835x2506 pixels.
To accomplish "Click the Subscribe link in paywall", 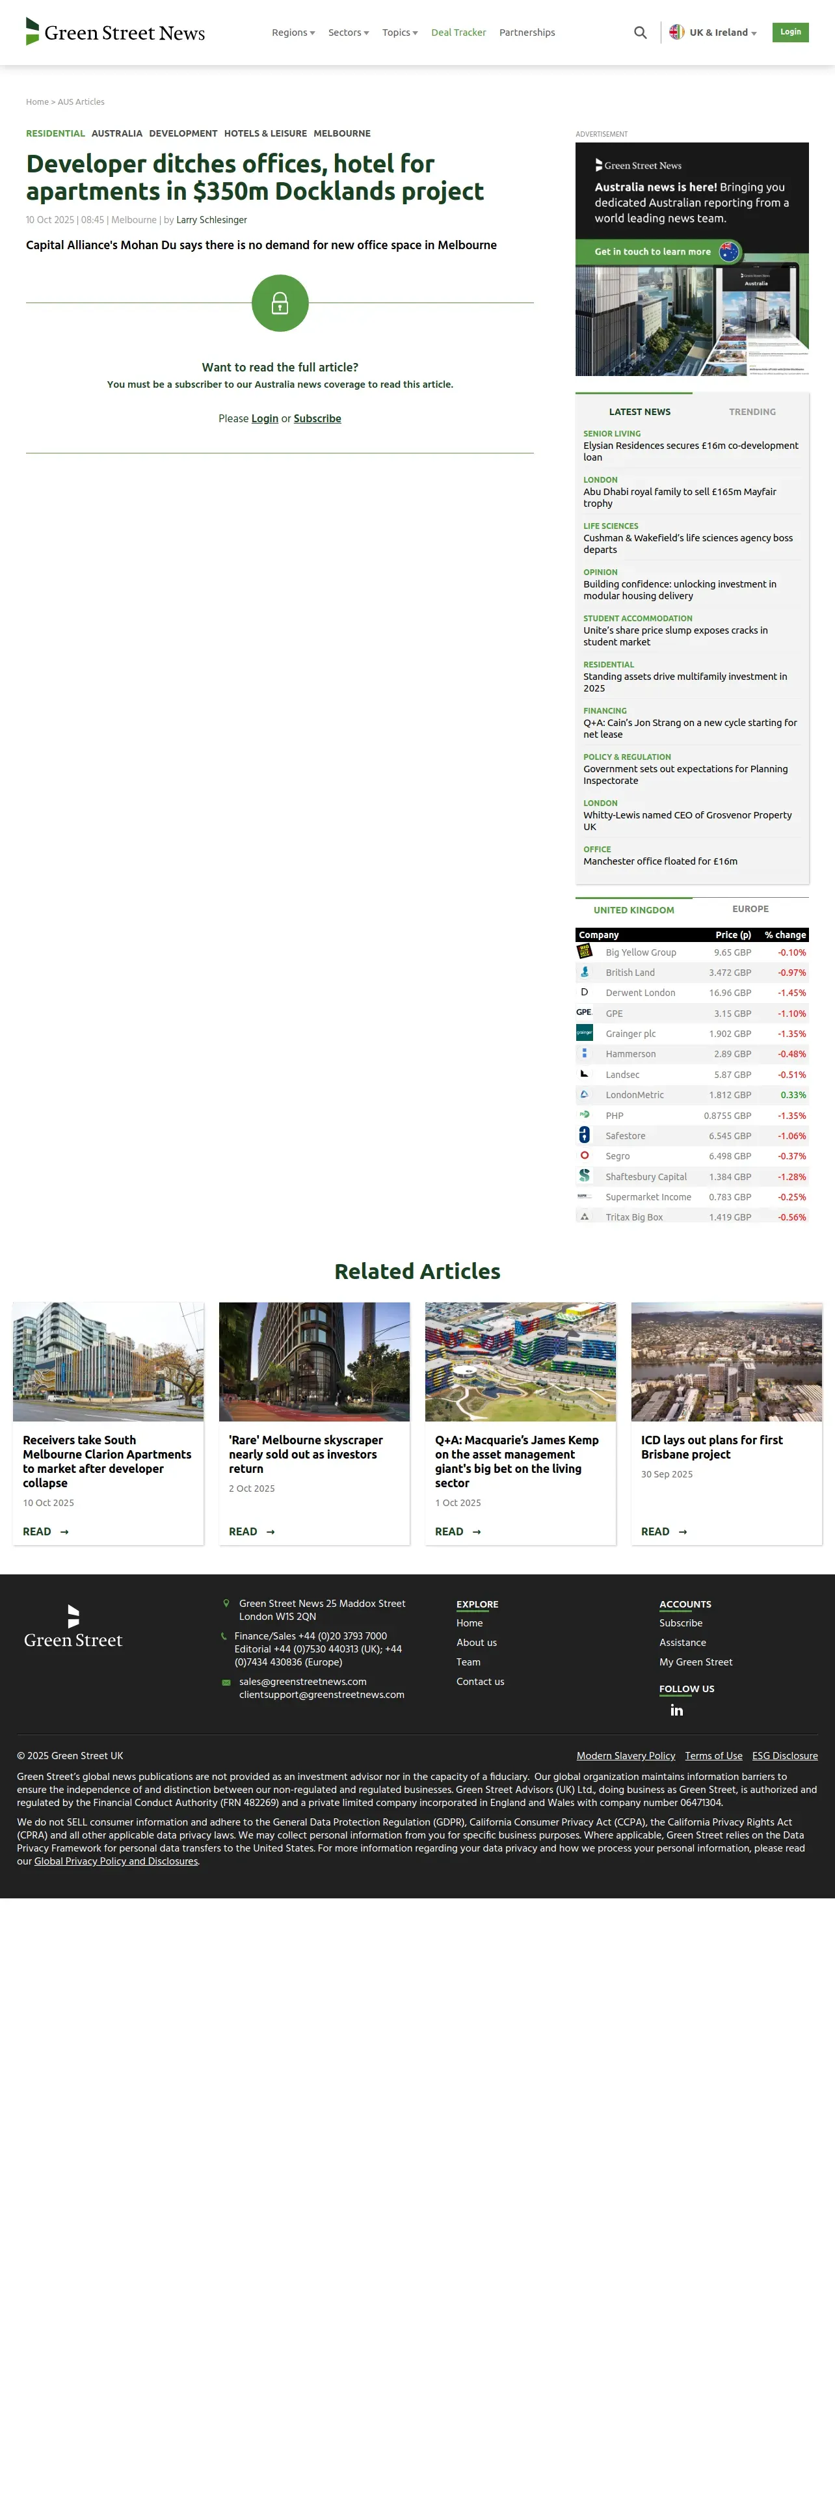I will click(317, 418).
